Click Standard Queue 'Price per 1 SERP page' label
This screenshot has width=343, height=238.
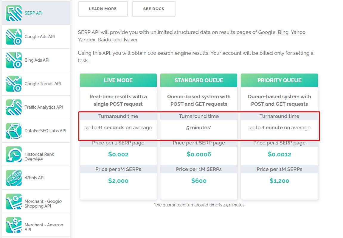click(199, 143)
